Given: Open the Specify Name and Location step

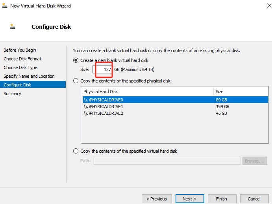Looking at the screenshot, I should point(29,76).
